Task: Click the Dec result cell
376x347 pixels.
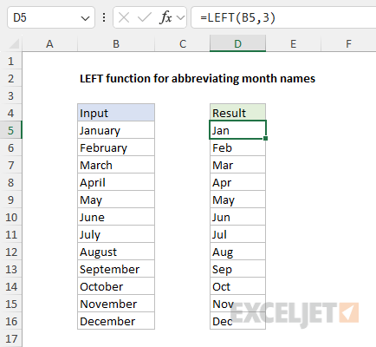Action: point(237,321)
